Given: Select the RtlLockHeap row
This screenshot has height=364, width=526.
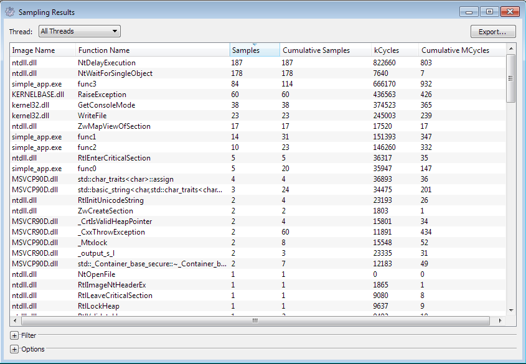Looking at the screenshot, I should tap(258, 306).
